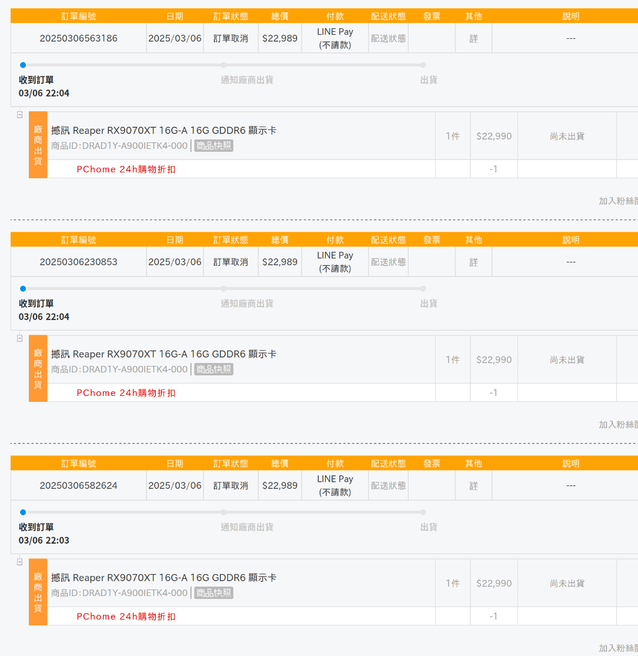Viewport: 638px width, 656px height.
Task: Open the 撼訊 Reaper RX9070XT product in order 20250306563186
Action: (164, 131)
